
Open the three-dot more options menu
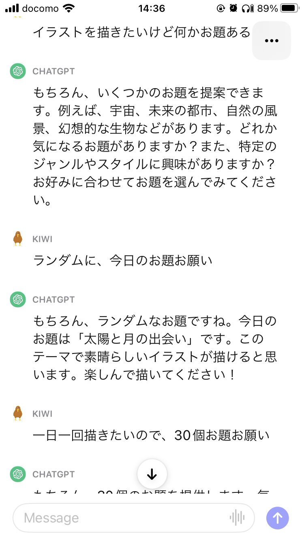tap(271, 41)
